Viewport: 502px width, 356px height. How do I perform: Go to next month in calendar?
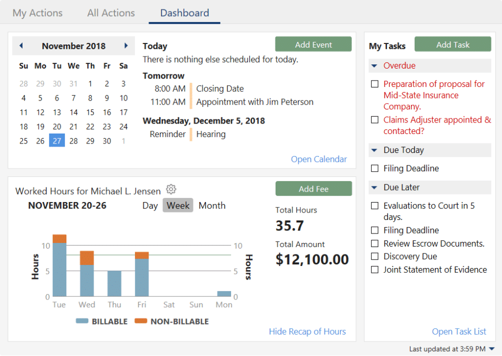pyautogui.click(x=126, y=46)
